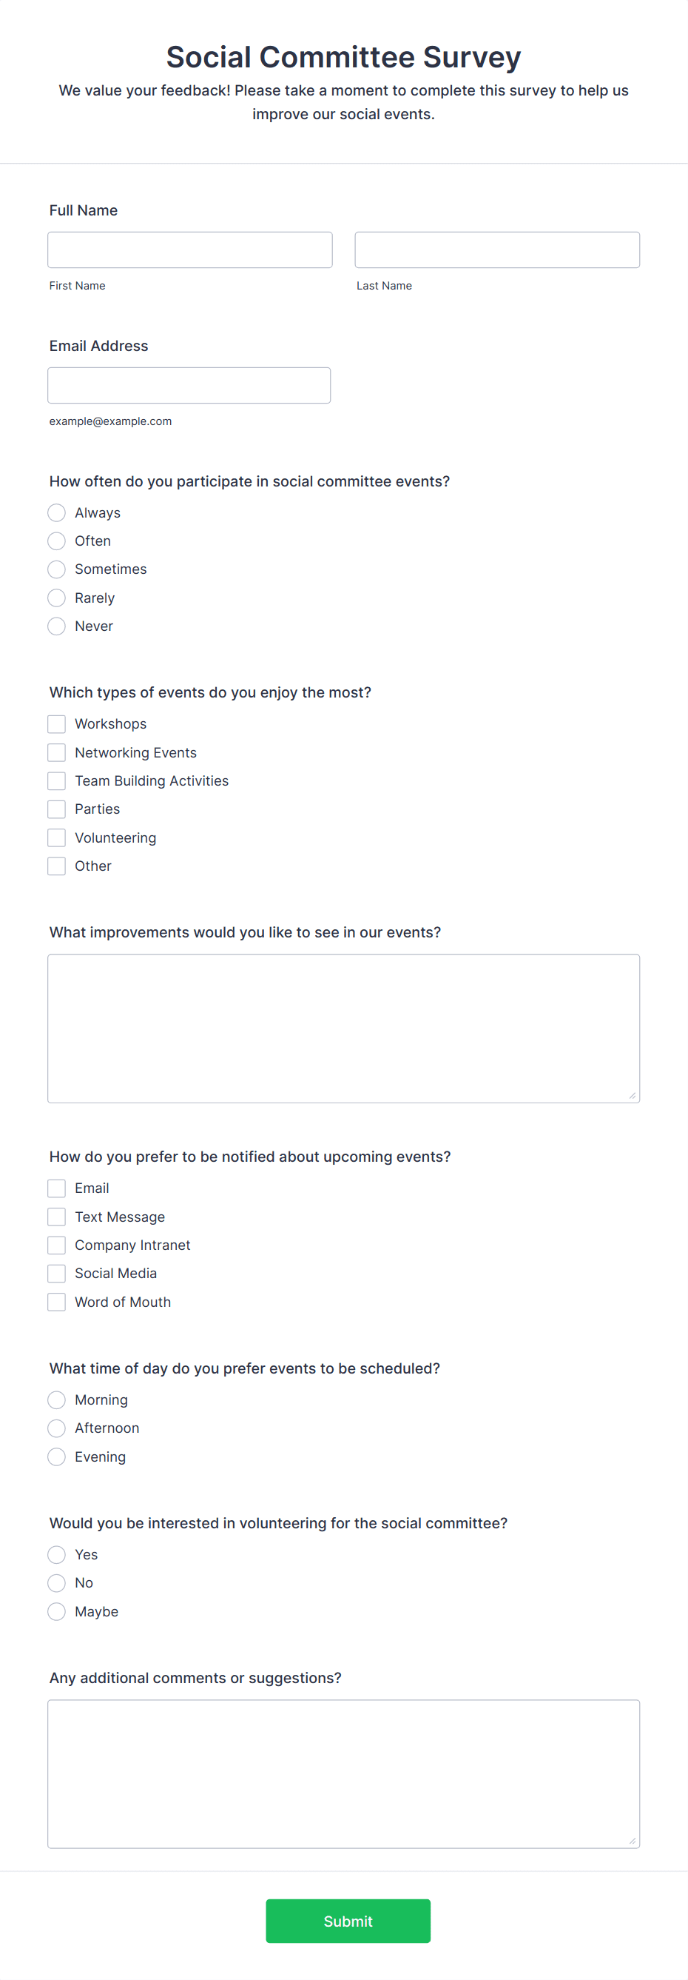Click the improvements suggestion text area
688x1980 pixels.
[x=343, y=1029]
